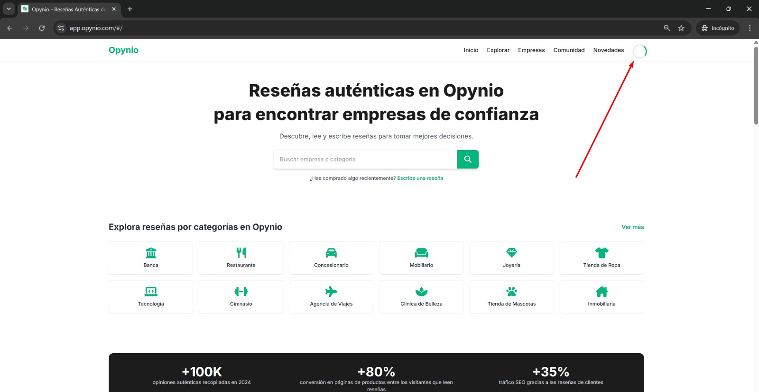The width and height of the screenshot is (759, 392).
Task: Click the 'Tienda de Ropa' label
Action: click(602, 265)
